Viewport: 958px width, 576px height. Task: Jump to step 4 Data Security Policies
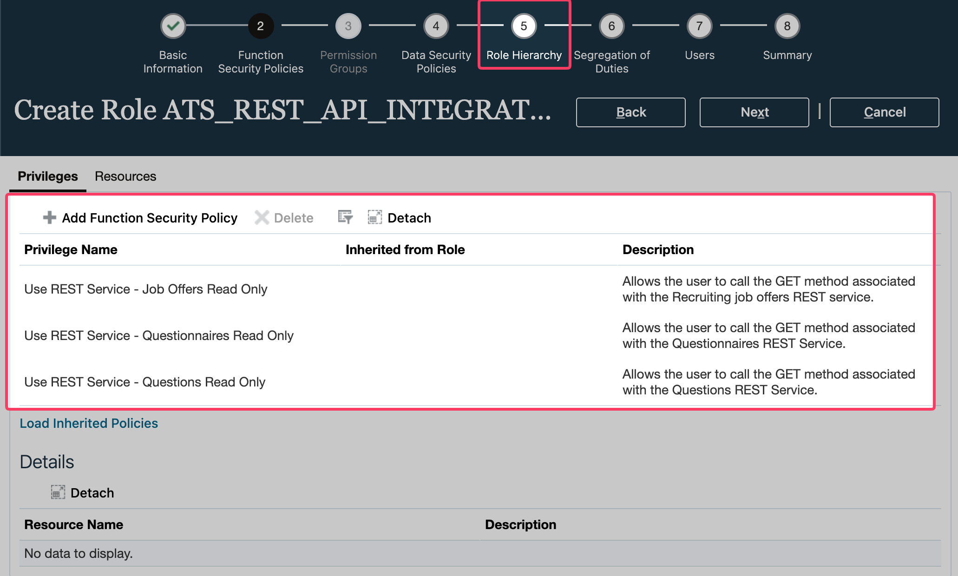click(436, 26)
